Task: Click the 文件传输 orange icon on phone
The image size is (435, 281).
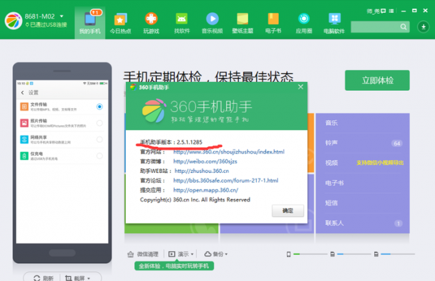Action: click(x=24, y=107)
